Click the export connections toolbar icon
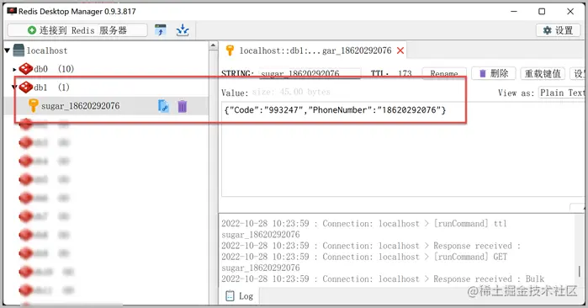The height and width of the screenshot is (308, 588). [x=183, y=30]
